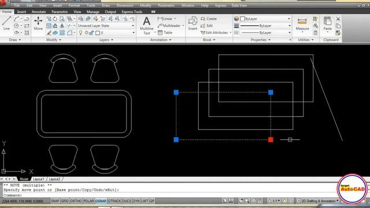This screenshot has width=370, height=208.
Task: Expand the Modify panel
Action: (x=54, y=40)
